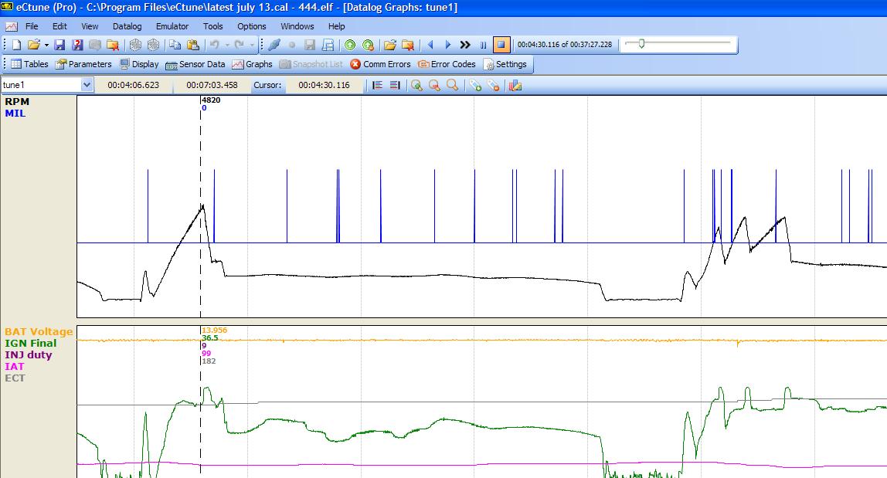Click the graph end time field 00:07:03.458
The image size is (887, 478).
tap(212, 85)
